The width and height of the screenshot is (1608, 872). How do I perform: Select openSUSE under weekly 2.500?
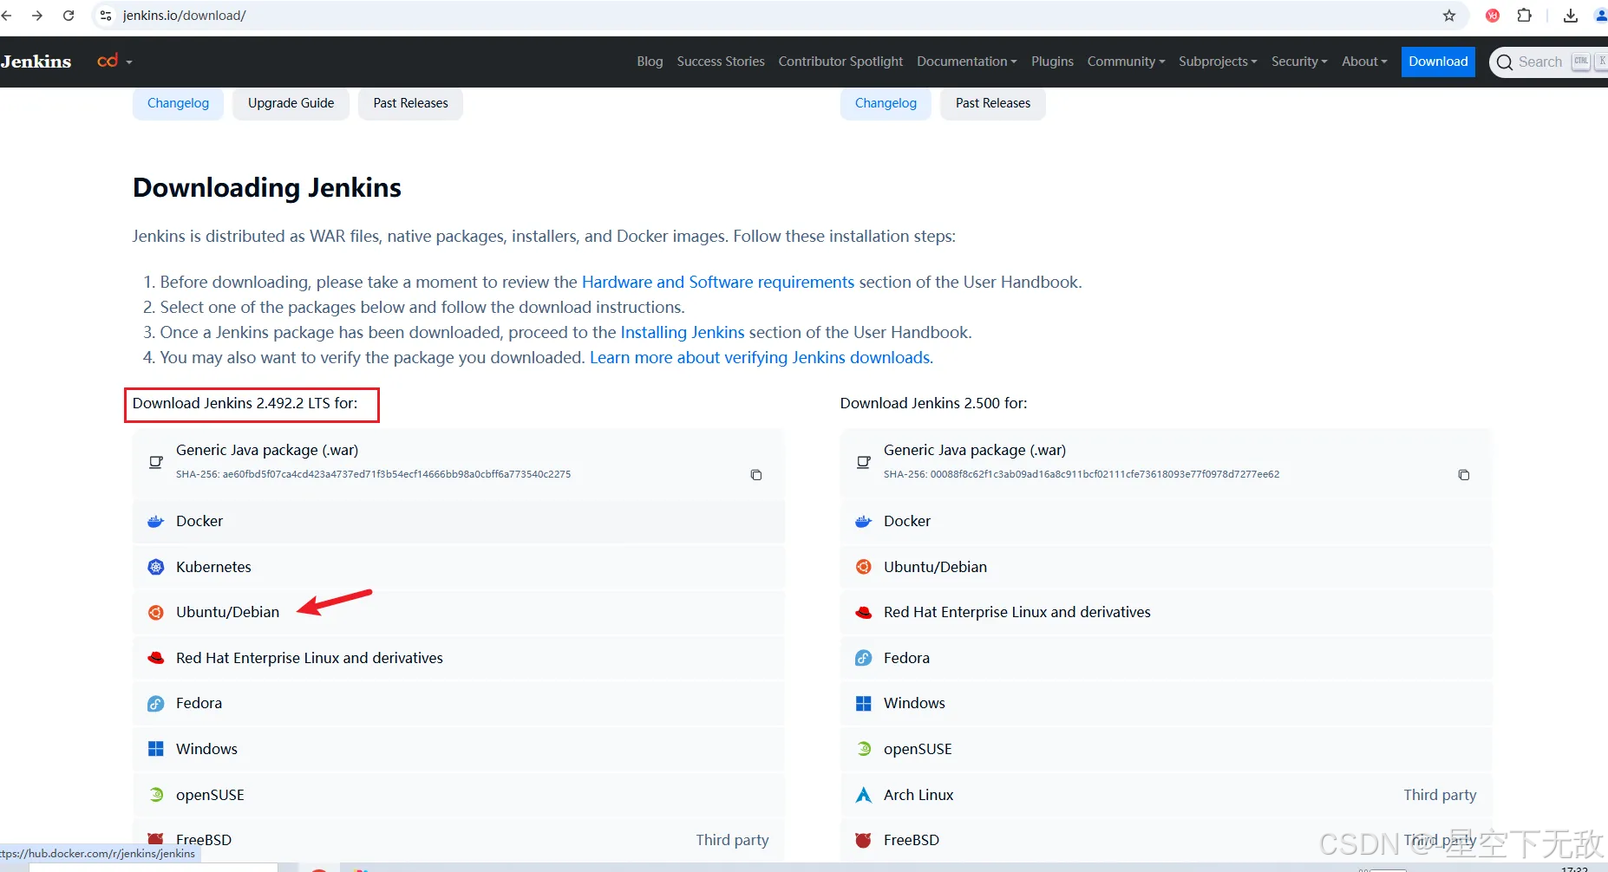[x=1167, y=749]
